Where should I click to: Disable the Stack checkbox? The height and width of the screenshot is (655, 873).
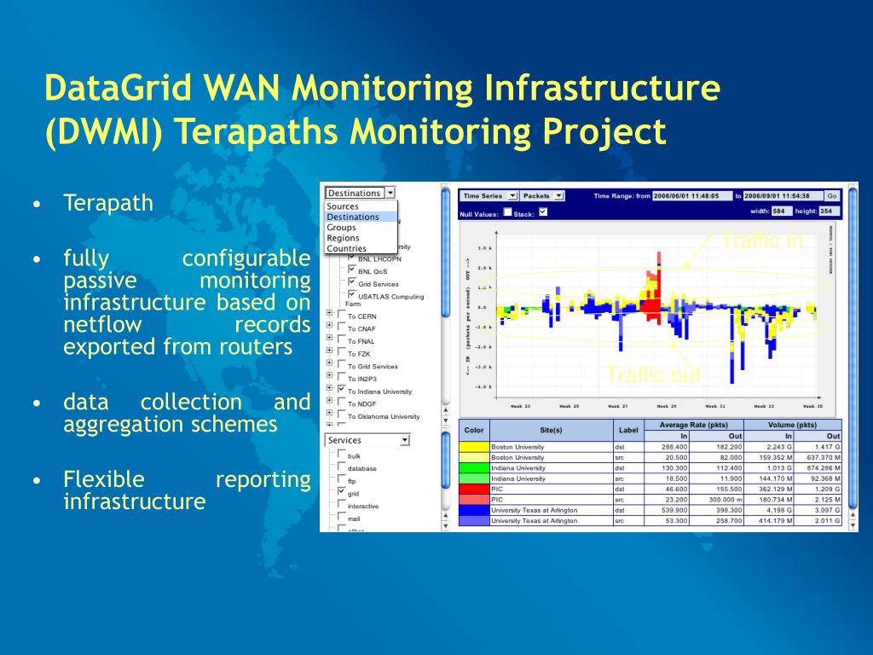tap(543, 212)
